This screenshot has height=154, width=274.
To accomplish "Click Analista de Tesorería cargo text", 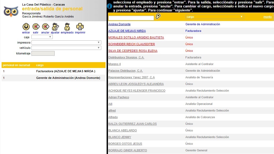I will 199,77.
